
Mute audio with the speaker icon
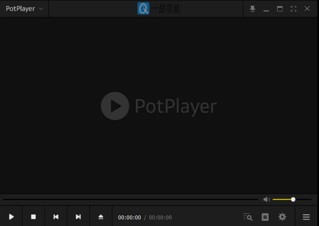[x=266, y=200]
